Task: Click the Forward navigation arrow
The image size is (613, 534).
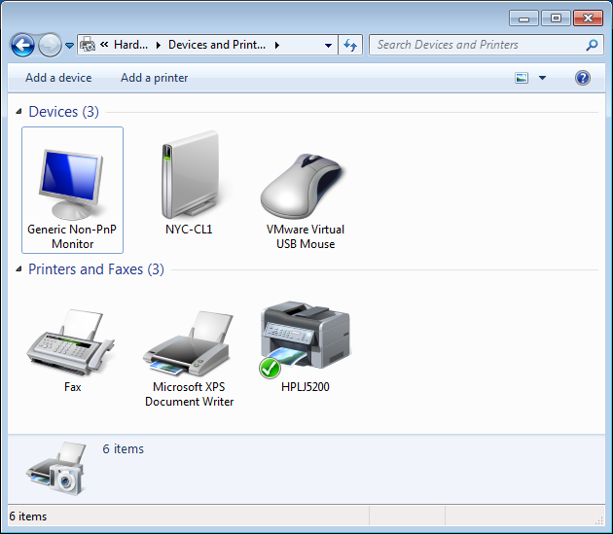Action: click(50, 46)
